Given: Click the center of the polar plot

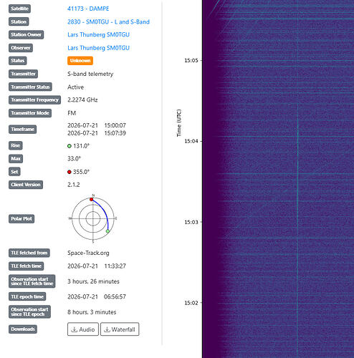Looking at the screenshot, I should pyautogui.click(x=93, y=218).
